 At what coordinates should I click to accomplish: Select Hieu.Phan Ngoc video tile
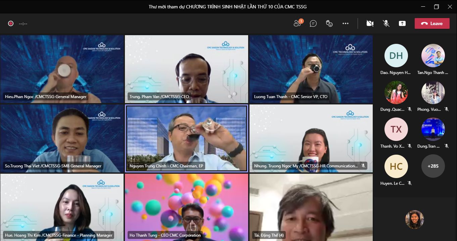click(x=62, y=69)
